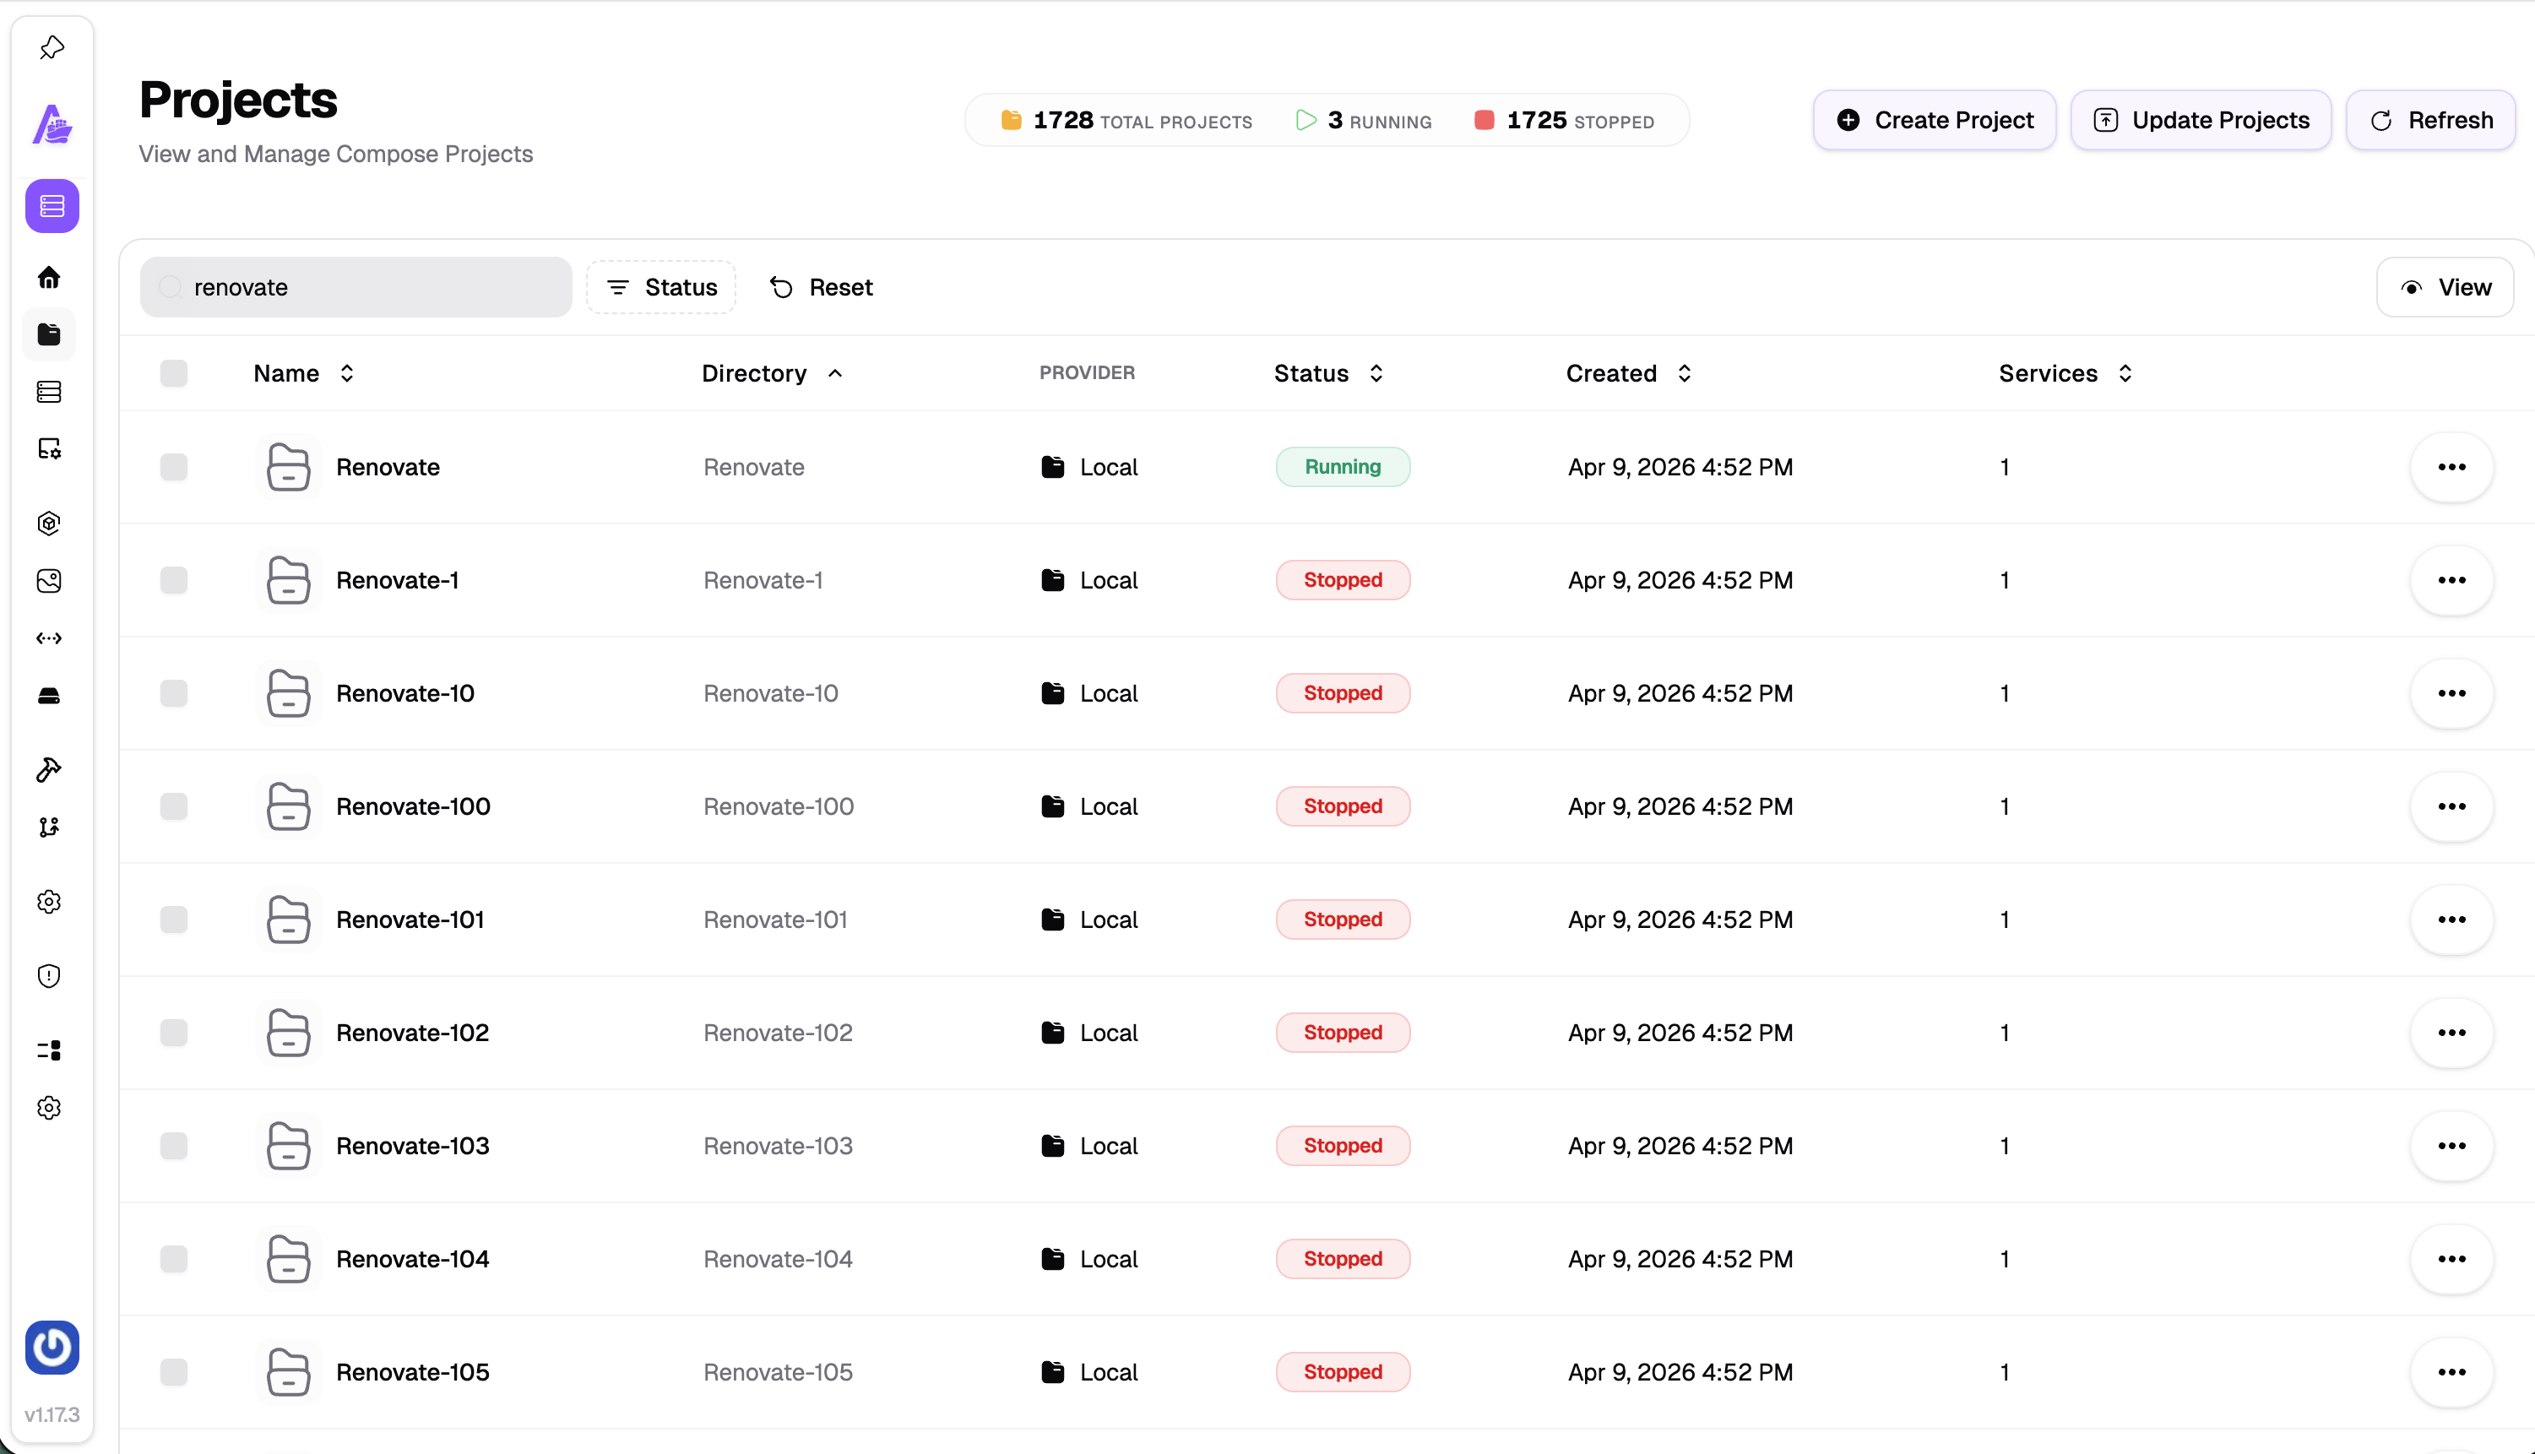Click the Refresh button
This screenshot has height=1454, width=2535.
tap(2431, 120)
